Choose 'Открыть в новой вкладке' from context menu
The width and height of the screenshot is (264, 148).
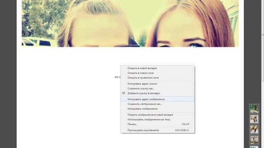[158, 68]
